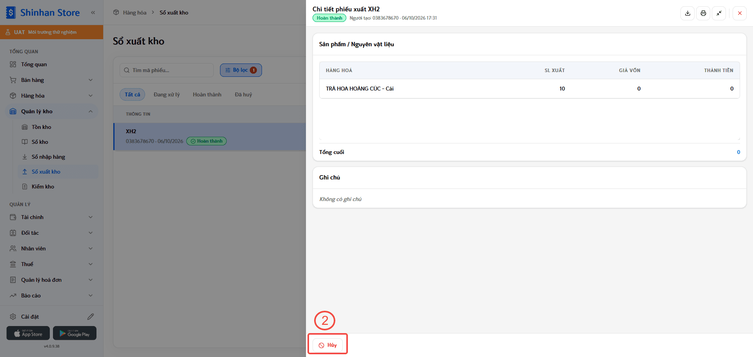
Task: Expand the Nhân viên menu
Action: pos(52,248)
